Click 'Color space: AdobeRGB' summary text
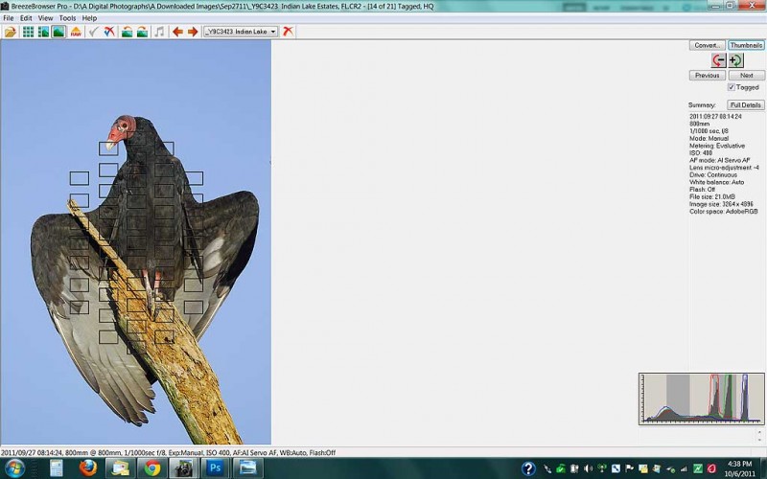 724,212
